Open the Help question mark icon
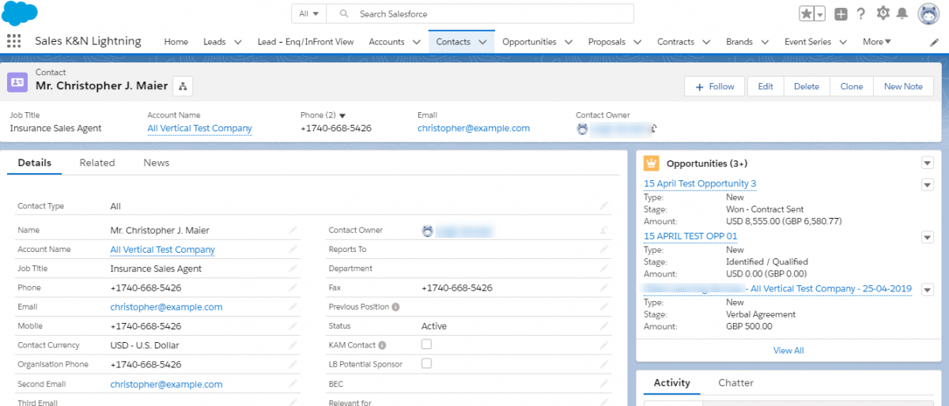949x406 pixels. (861, 13)
